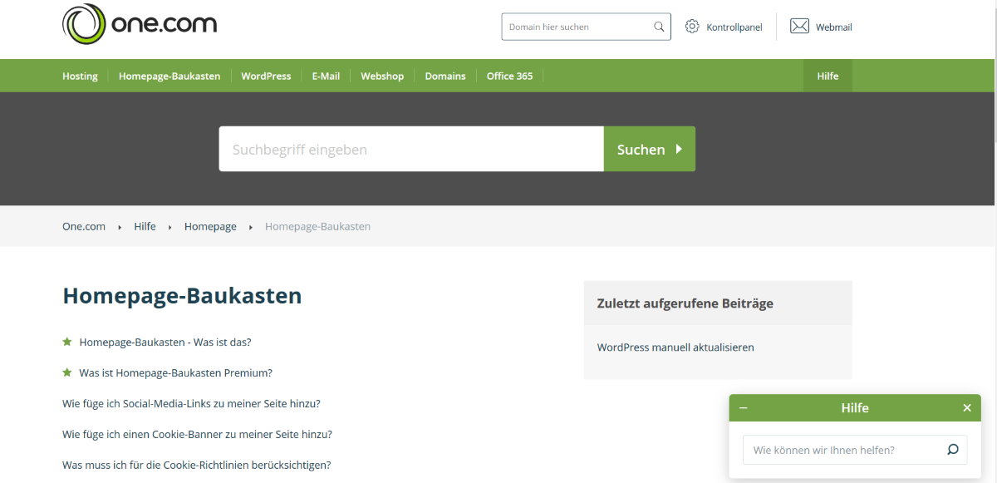Screen dimensions: 997x483
Task: Click the 'Zuletzt aufgerufene Beiträge' heading
Action: coord(685,303)
